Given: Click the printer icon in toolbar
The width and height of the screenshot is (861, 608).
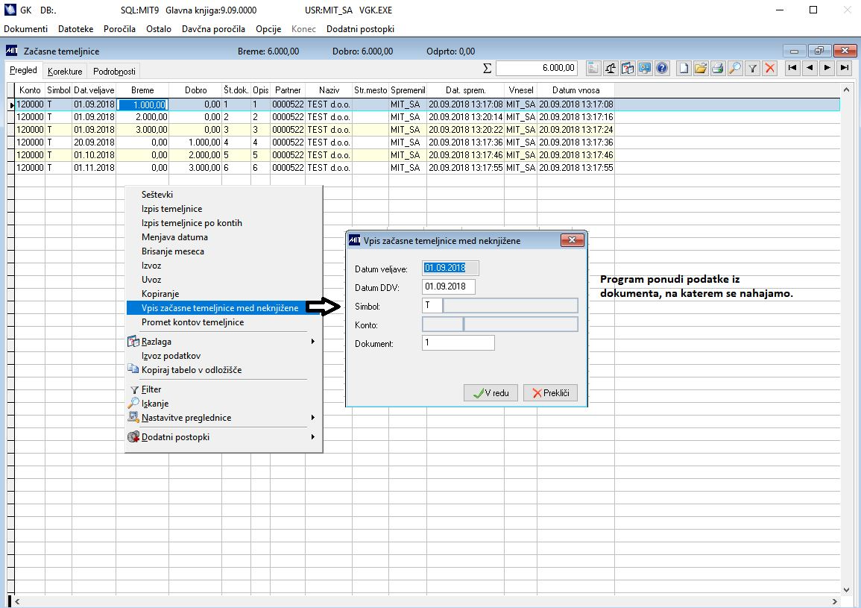Looking at the screenshot, I should click(x=718, y=69).
